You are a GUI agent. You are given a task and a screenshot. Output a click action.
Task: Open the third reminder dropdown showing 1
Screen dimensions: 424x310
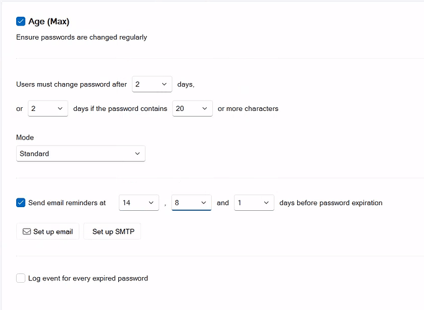pyautogui.click(x=254, y=203)
